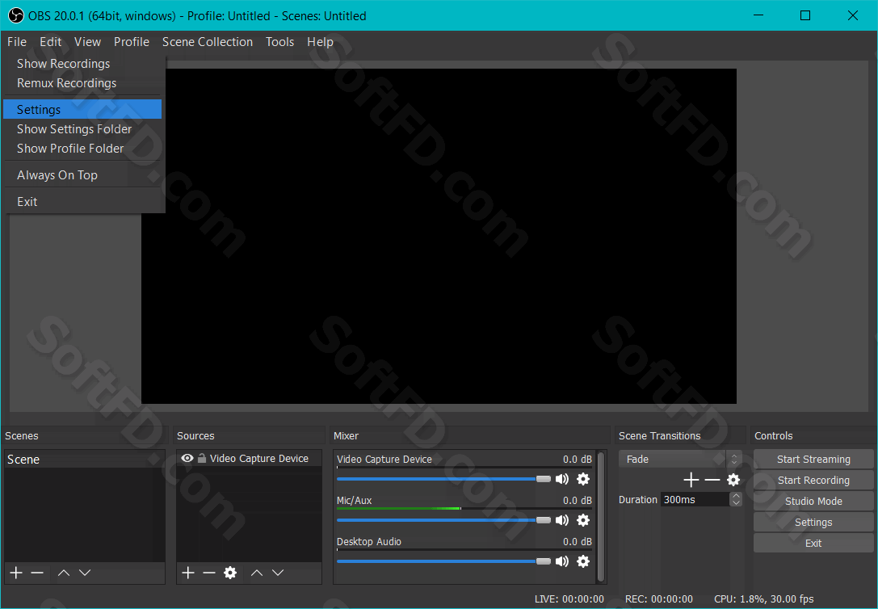878x609 pixels.
Task: Click the CPU usage status text
Action: pyautogui.click(x=764, y=599)
